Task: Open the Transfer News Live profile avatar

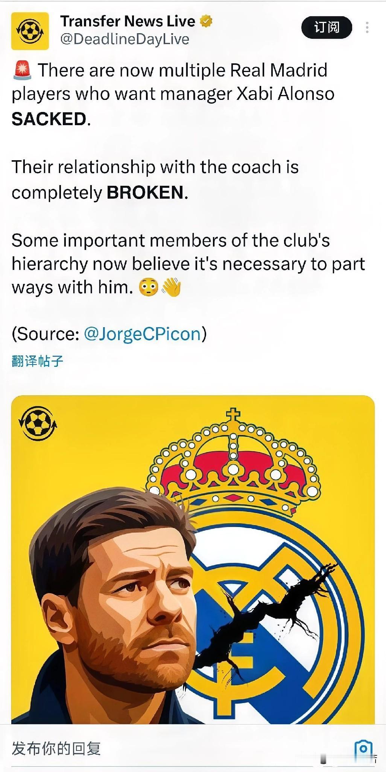Action: (x=30, y=31)
